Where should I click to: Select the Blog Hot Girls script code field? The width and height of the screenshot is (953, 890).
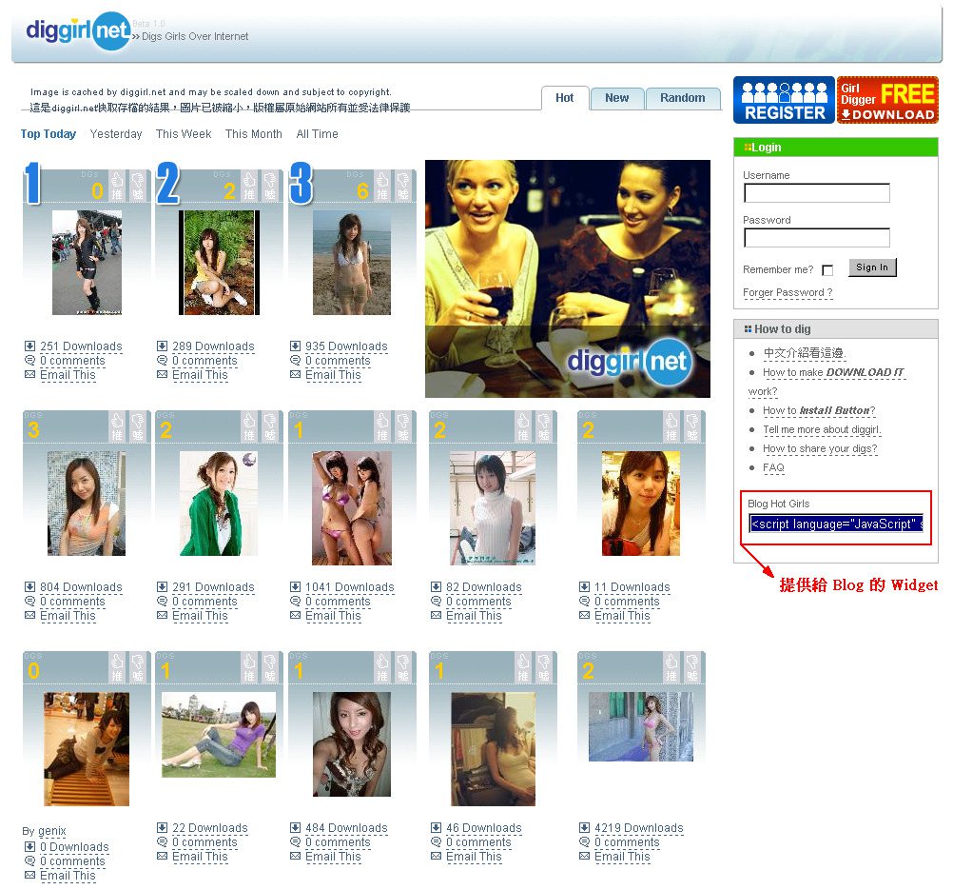tap(836, 524)
